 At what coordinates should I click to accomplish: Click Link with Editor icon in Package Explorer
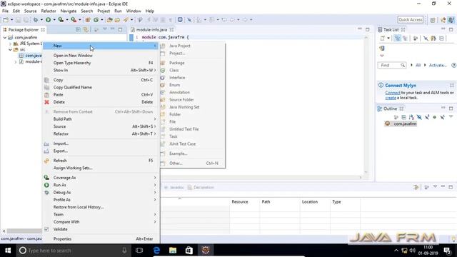[x=86, y=30]
